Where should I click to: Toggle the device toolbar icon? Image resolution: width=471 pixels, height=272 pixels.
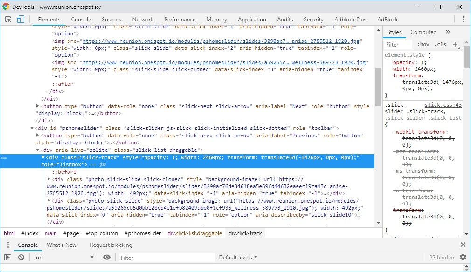(21, 20)
